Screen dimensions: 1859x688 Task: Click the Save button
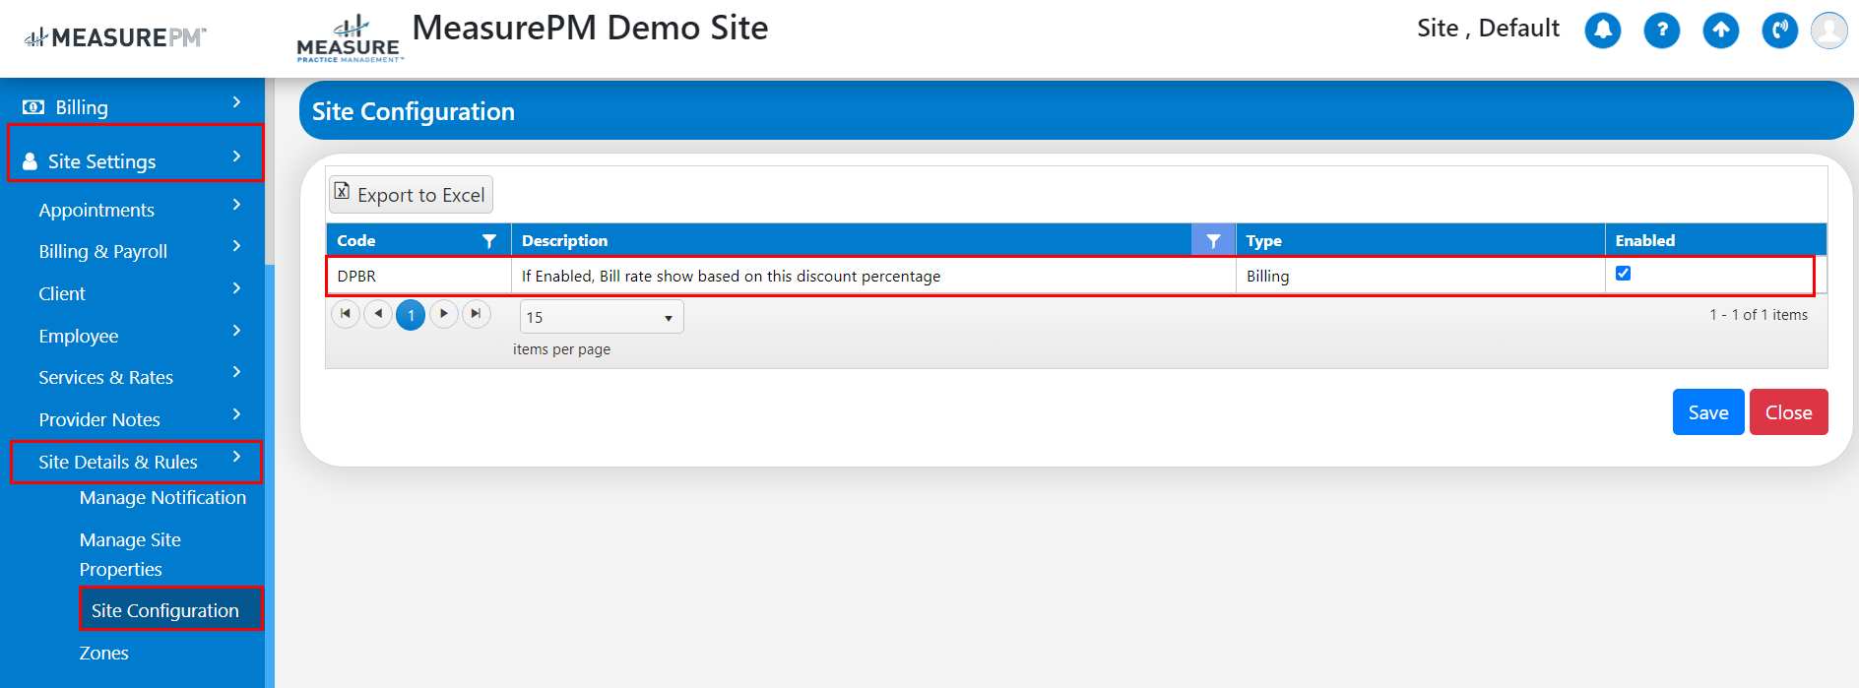click(x=1708, y=412)
